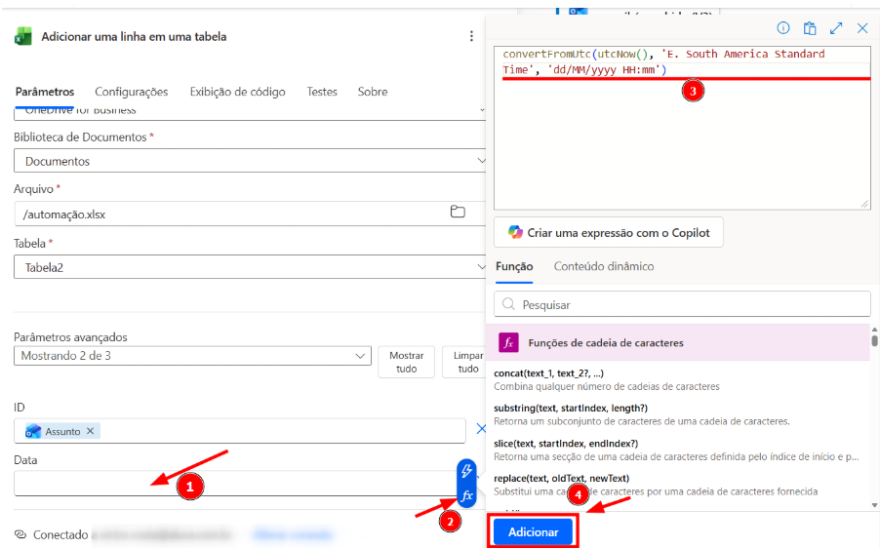Open the file picker folder icon
Viewport: 880px width, 548px height.
click(458, 212)
